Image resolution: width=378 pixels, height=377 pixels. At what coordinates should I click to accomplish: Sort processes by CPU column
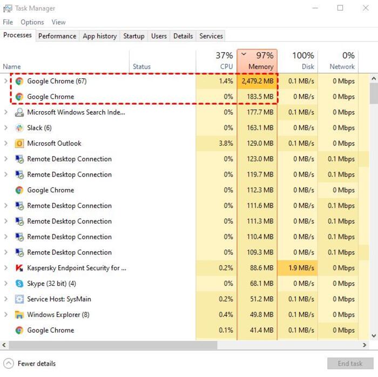(x=216, y=62)
